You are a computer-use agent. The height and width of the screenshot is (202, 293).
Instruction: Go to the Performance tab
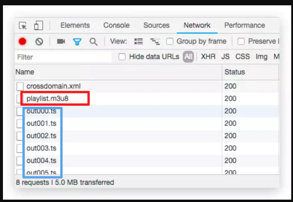pyautogui.click(x=245, y=25)
